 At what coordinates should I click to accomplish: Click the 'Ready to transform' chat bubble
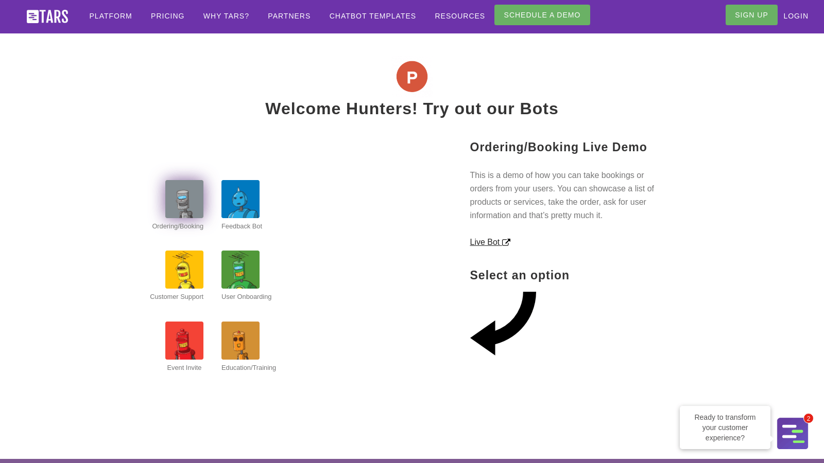point(725,428)
